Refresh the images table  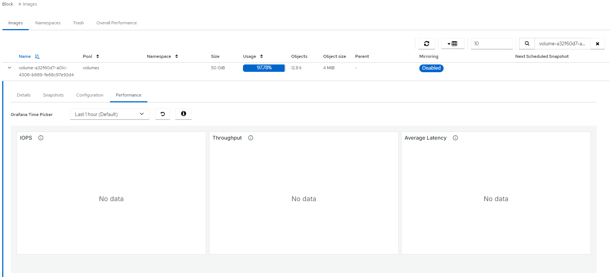tap(426, 43)
